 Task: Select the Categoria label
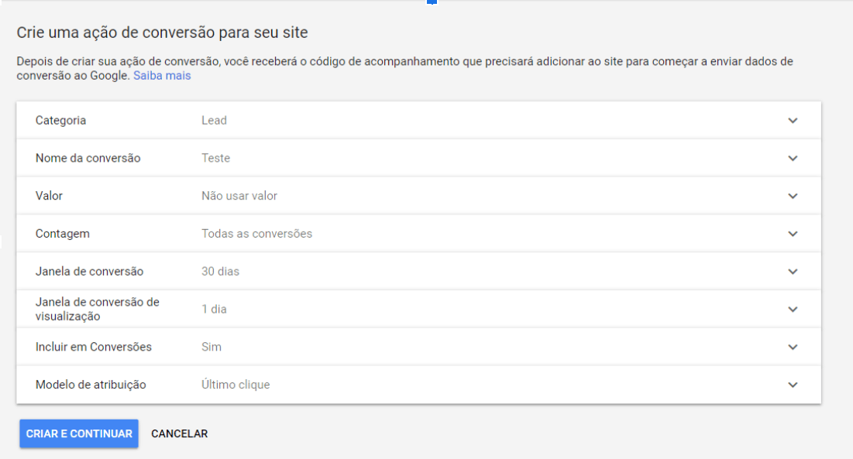tap(61, 120)
